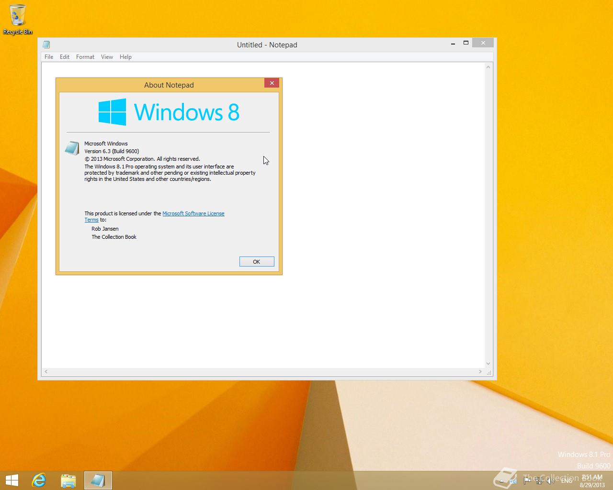Image resolution: width=613 pixels, height=490 pixels.
Task: Click horizontal scrollbar left arrow in Notepad
Action: point(46,372)
